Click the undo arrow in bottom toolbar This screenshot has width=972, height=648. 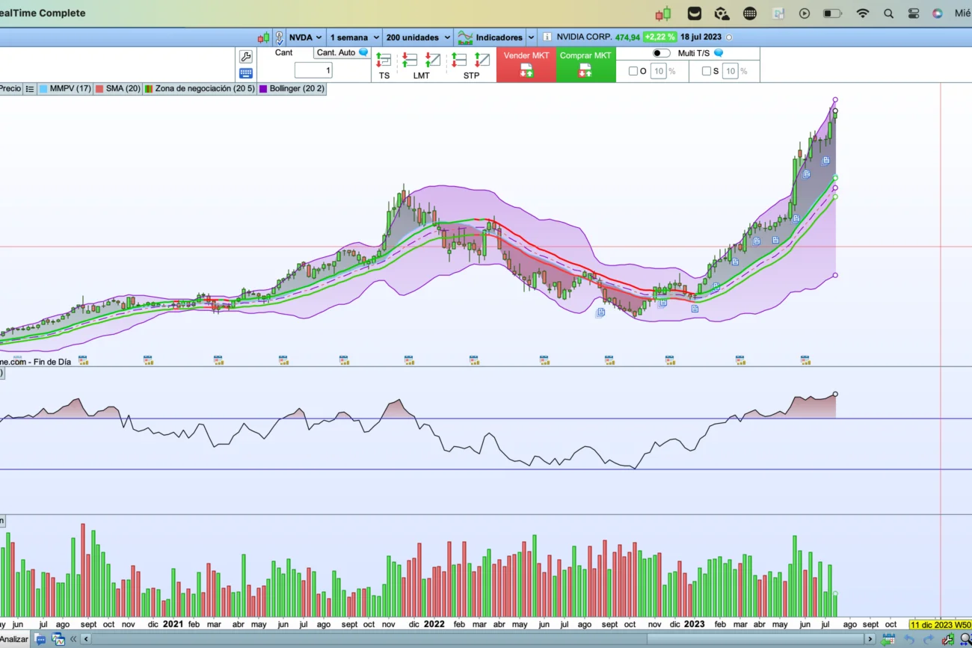(909, 639)
